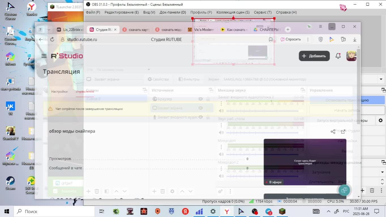
Task: Click the taskbar Поиск search box
Action: (x=54, y=211)
